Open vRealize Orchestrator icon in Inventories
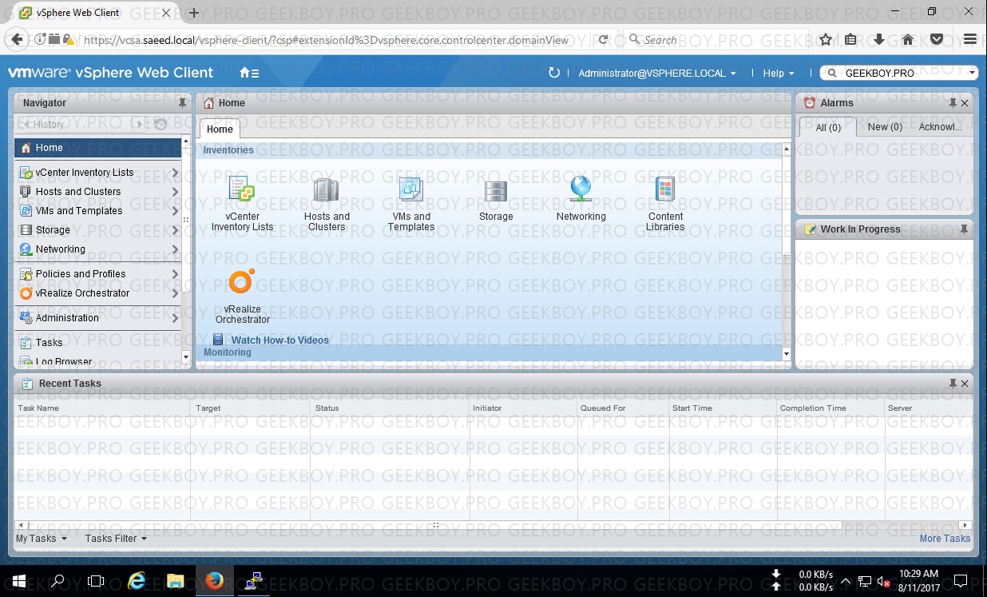 pyautogui.click(x=241, y=282)
